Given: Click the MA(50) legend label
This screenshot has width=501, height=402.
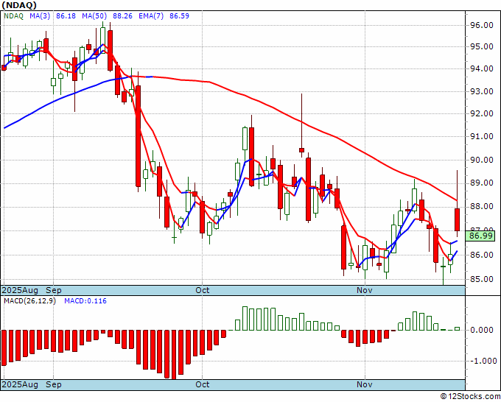Looking at the screenshot, I should click(94, 16).
